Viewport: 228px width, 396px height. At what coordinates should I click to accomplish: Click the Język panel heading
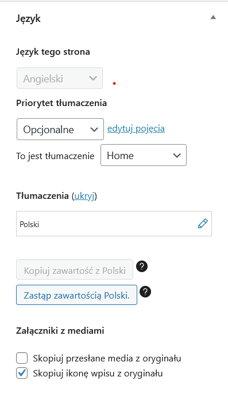tap(28, 19)
